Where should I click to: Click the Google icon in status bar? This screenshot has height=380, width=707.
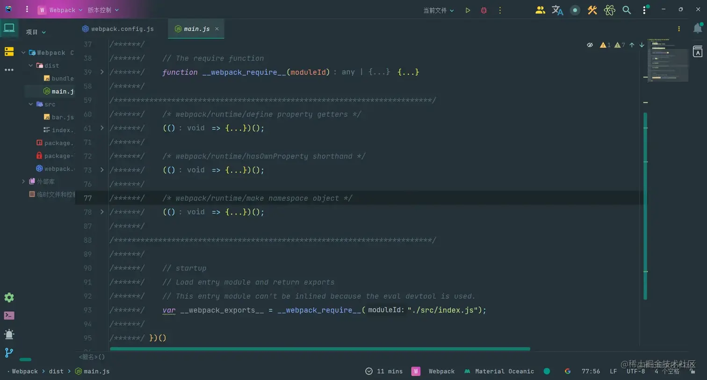click(568, 371)
